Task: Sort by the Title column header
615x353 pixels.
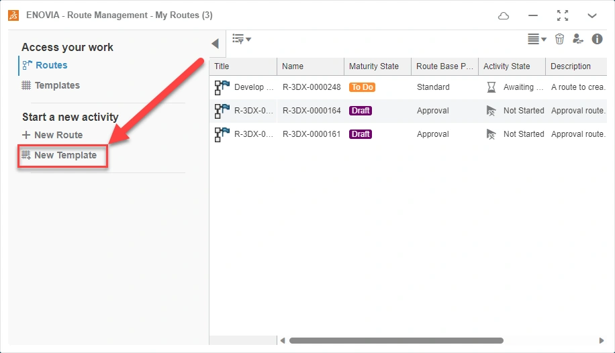Action: [x=243, y=66]
